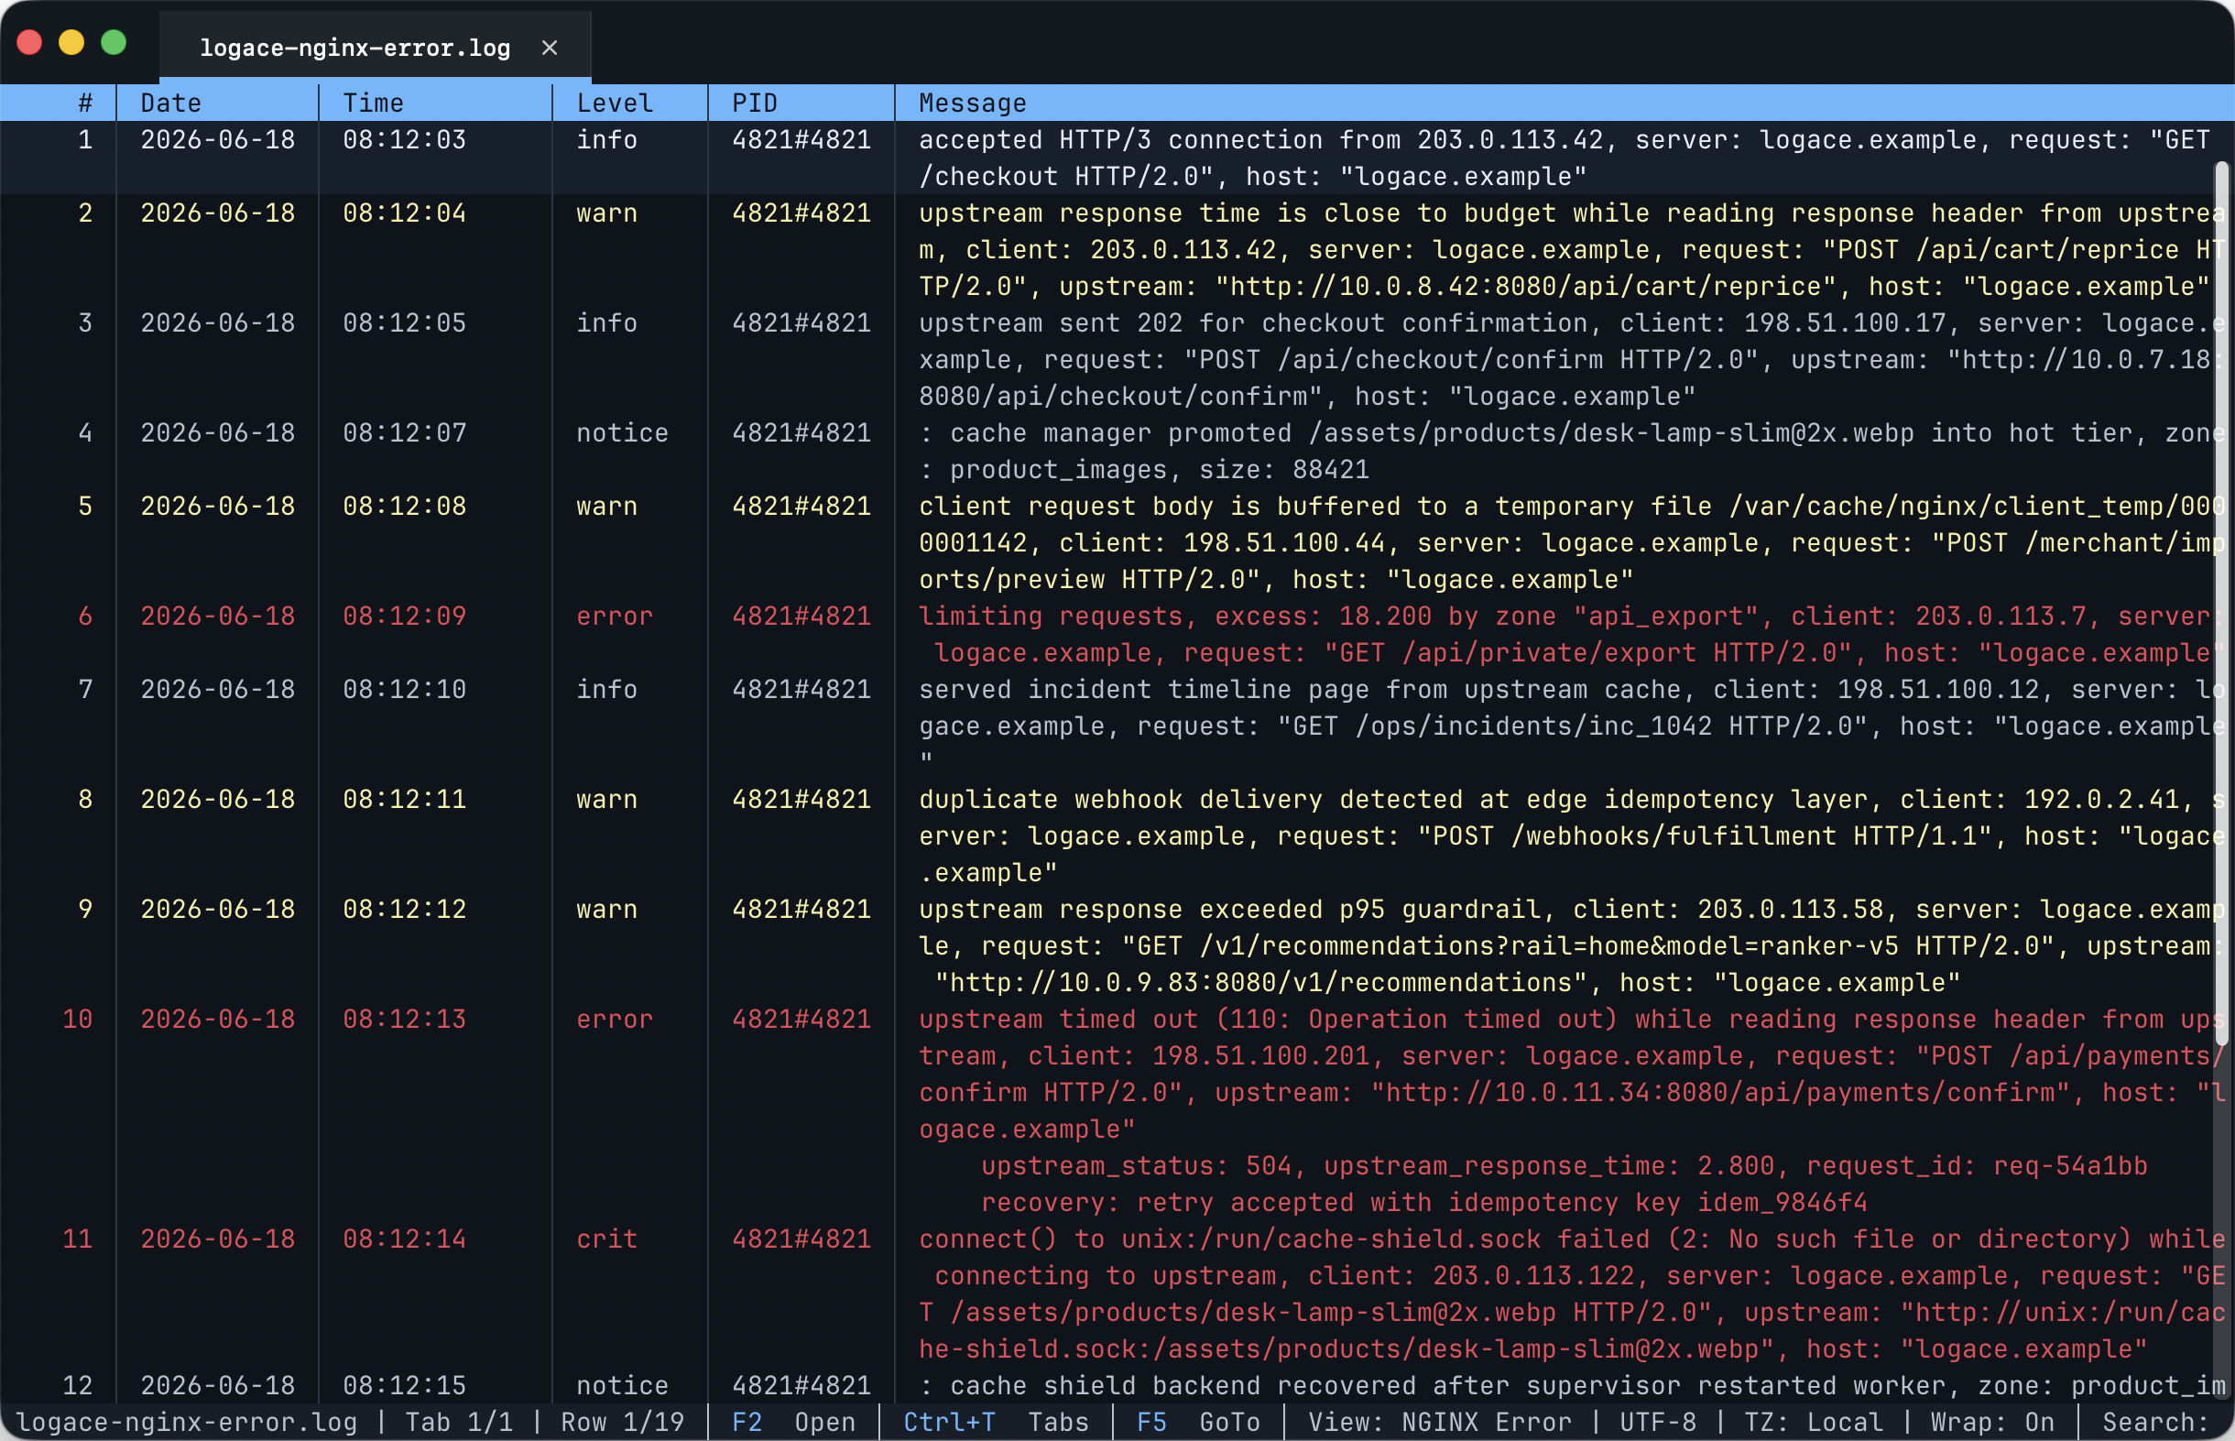This screenshot has height=1441, width=2235.
Task: Select the accepted HTTP/3 connection message
Action: point(1564,158)
